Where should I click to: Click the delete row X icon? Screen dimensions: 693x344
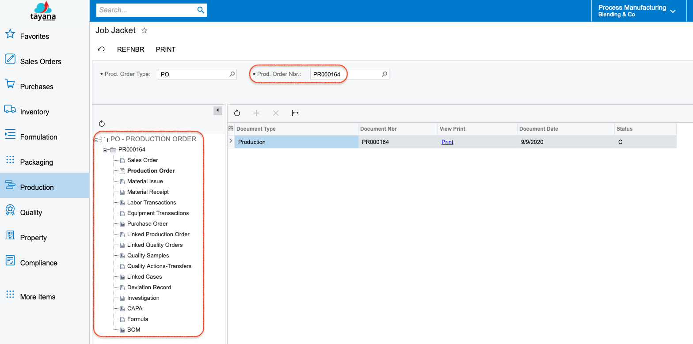point(276,113)
